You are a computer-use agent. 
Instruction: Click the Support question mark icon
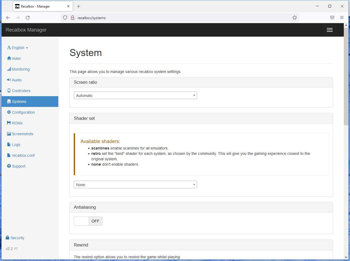(9, 166)
